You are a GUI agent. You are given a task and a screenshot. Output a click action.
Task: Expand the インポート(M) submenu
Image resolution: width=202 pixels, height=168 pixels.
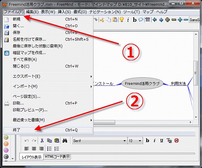point(48,86)
